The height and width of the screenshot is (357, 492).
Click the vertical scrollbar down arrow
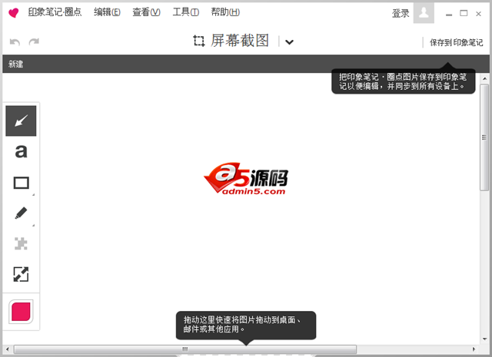click(x=484, y=339)
